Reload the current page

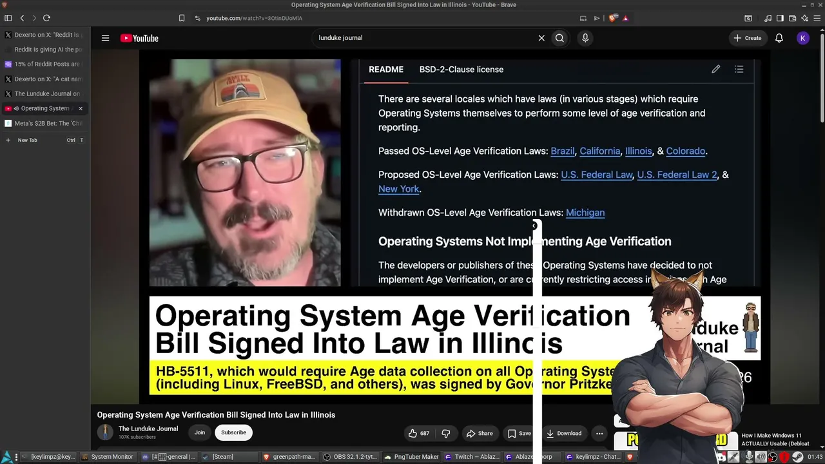point(46,18)
